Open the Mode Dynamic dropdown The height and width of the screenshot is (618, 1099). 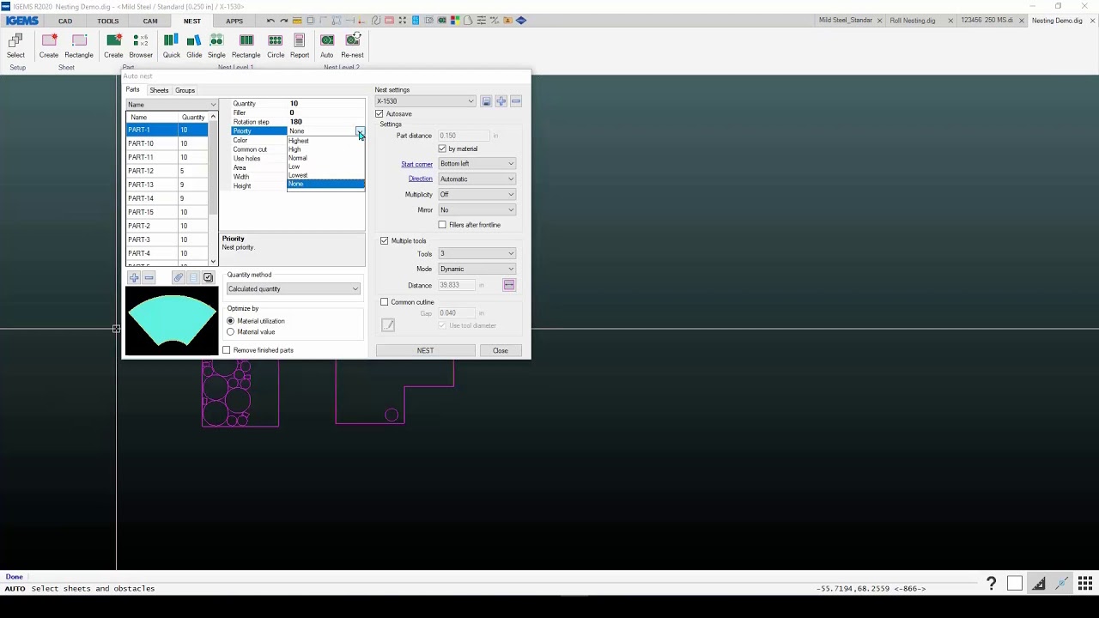coord(477,270)
